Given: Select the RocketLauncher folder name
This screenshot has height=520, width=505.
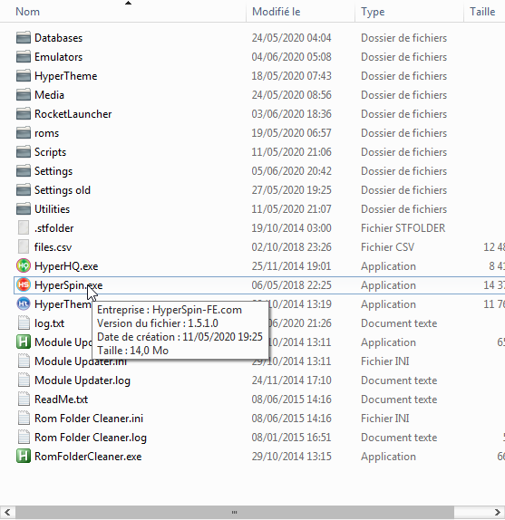Looking at the screenshot, I should point(73,114).
